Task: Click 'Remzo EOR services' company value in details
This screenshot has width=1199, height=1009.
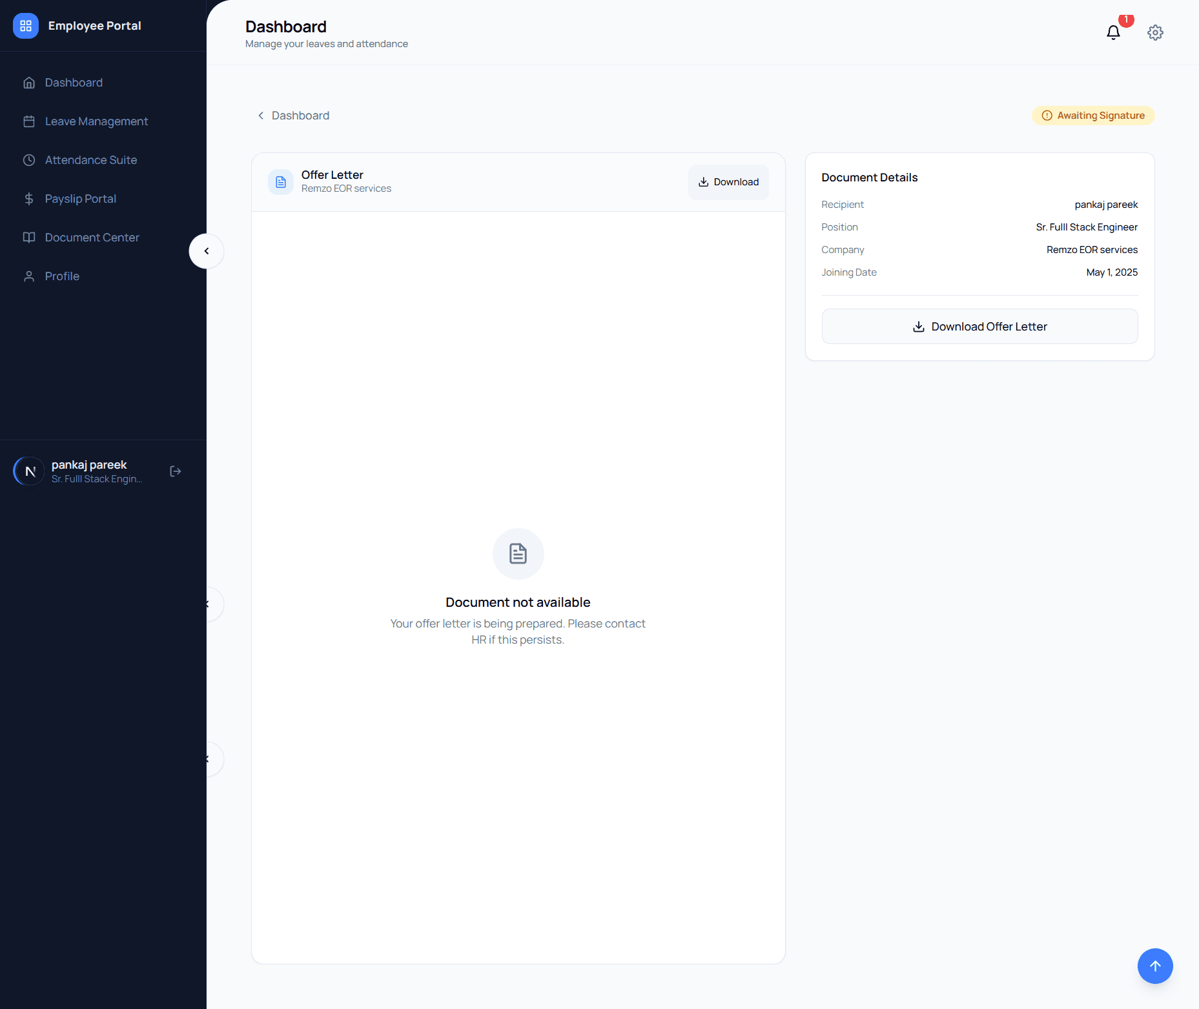Action: tap(1092, 250)
